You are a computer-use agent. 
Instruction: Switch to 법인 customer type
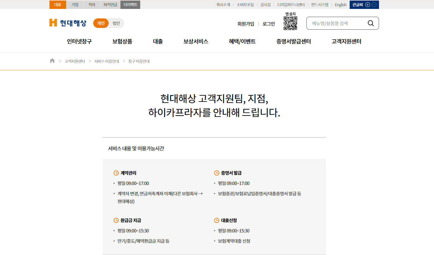tap(116, 23)
